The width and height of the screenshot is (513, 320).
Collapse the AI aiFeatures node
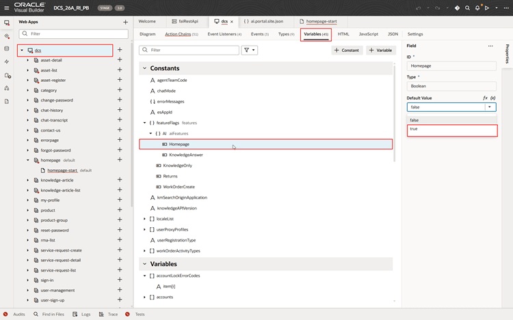tap(150, 134)
